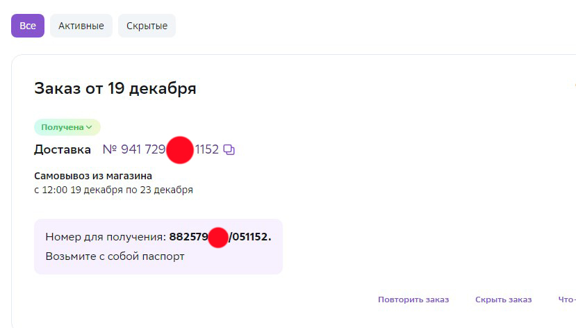Screen dimensions: 576x328
Task: Copy the delivery order number
Action: click(x=229, y=149)
